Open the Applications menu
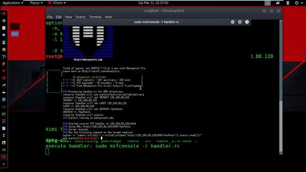This screenshot has width=306, height=172. point(13,3)
